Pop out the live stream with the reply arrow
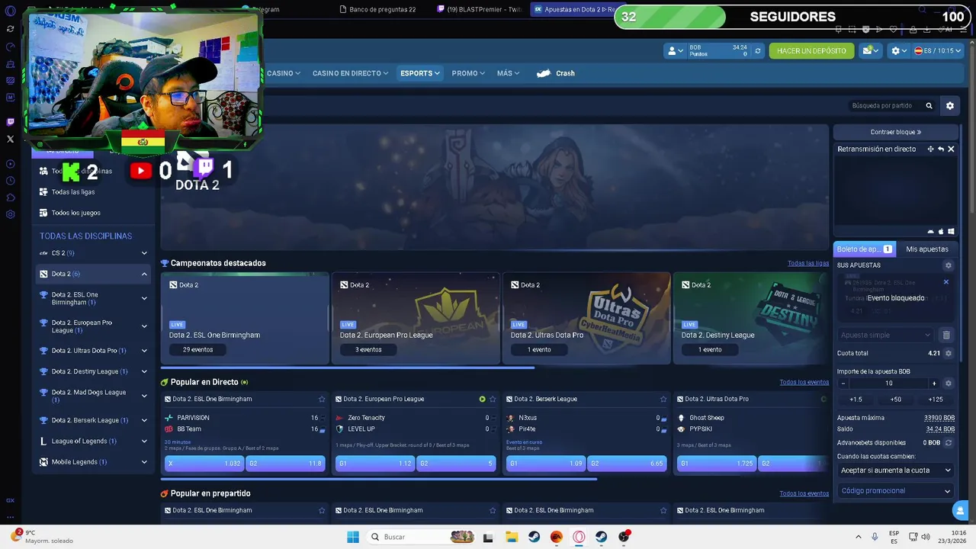 pyautogui.click(x=941, y=149)
